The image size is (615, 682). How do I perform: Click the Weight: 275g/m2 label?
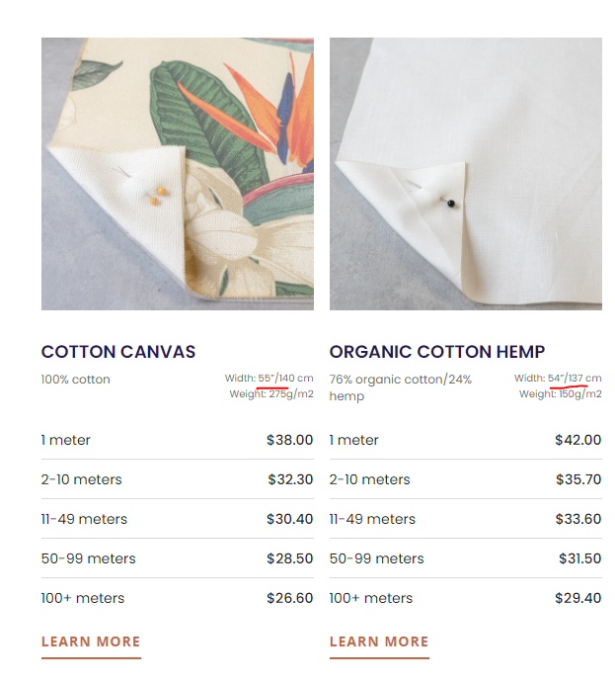click(x=271, y=394)
